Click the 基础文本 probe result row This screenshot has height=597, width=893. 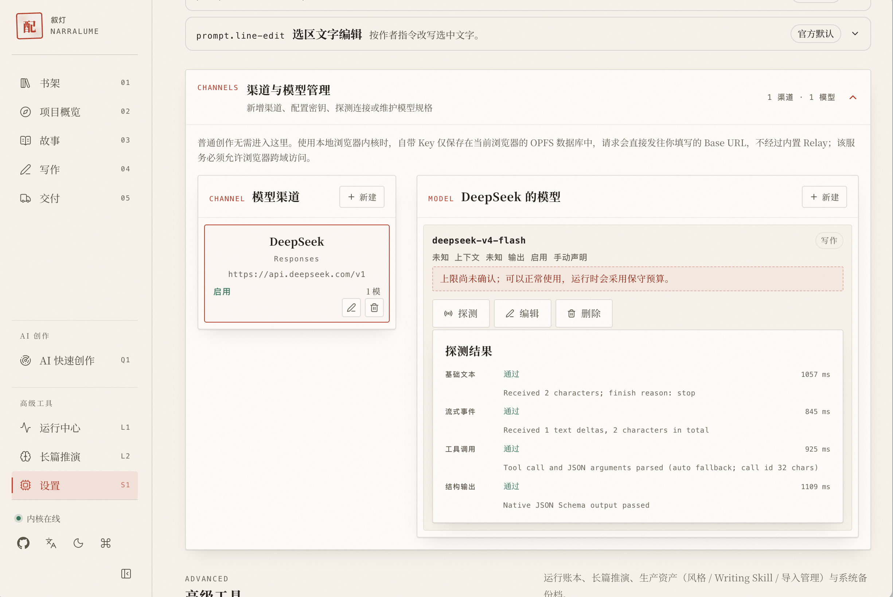pos(637,383)
